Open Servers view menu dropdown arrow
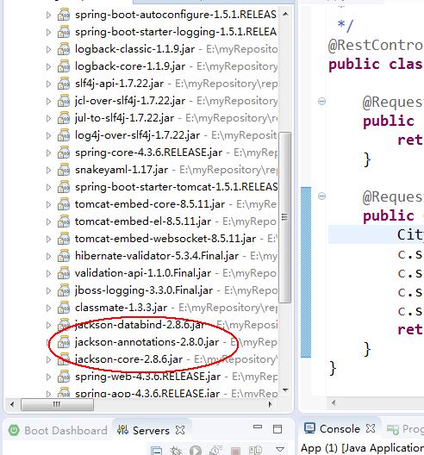424x455 pixels. click(x=280, y=450)
